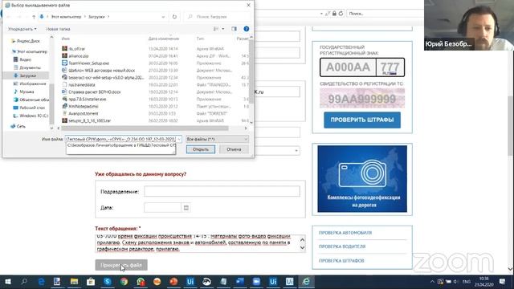The height and width of the screenshot is (289, 514).
Task: Click Новая папка in toolbar
Action: (58, 29)
